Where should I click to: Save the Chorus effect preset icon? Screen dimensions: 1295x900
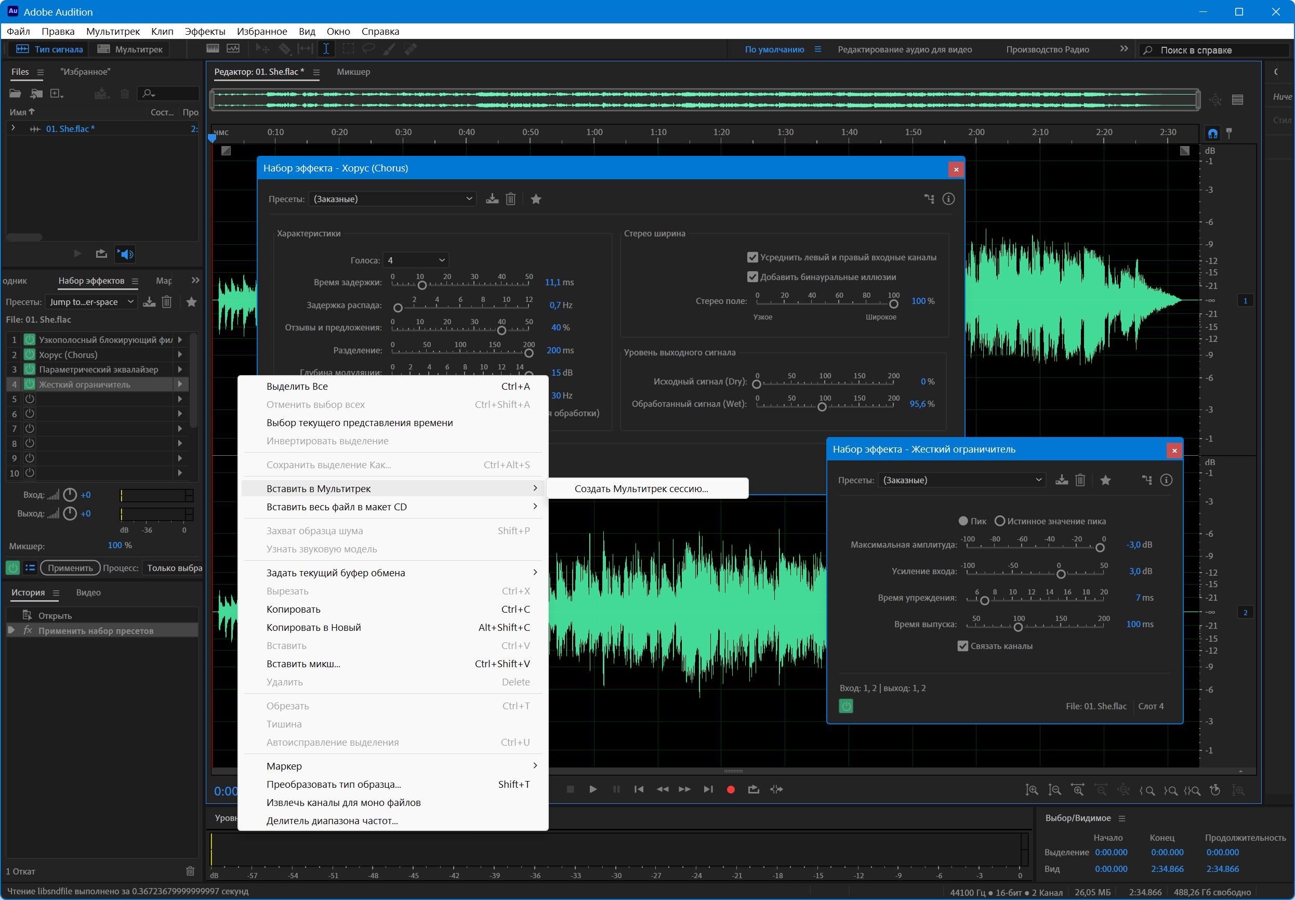(x=492, y=199)
